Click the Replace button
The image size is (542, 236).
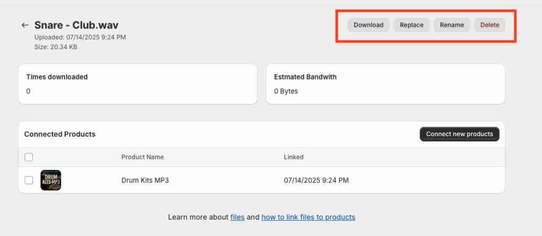click(x=411, y=25)
